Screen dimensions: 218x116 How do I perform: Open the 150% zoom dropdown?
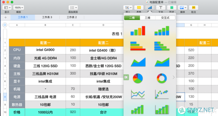tap(19, 8)
